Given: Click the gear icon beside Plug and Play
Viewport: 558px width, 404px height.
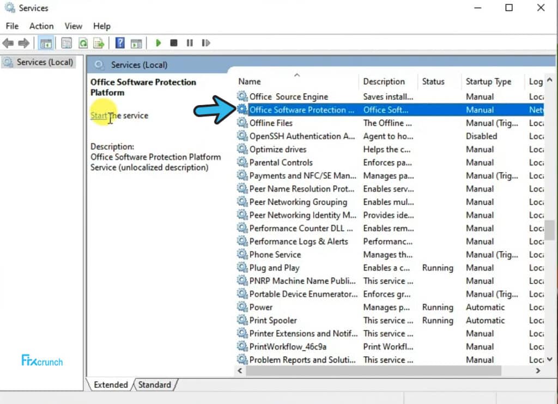Looking at the screenshot, I should [242, 267].
